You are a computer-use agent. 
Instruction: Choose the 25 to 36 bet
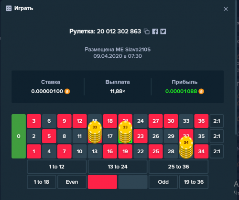[x=178, y=167]
